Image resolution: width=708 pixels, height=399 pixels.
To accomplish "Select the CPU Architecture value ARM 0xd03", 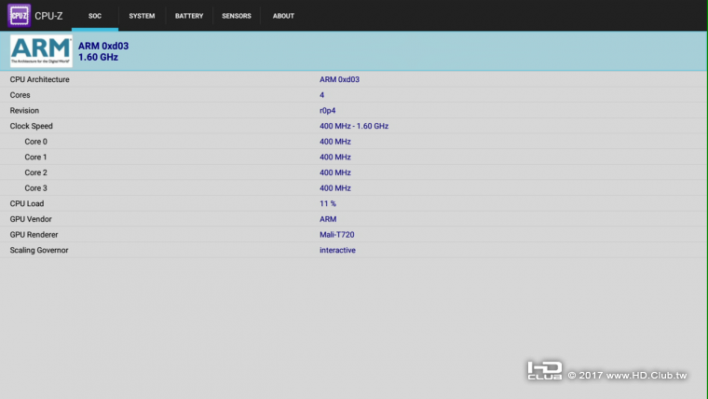I will point(339,79).
